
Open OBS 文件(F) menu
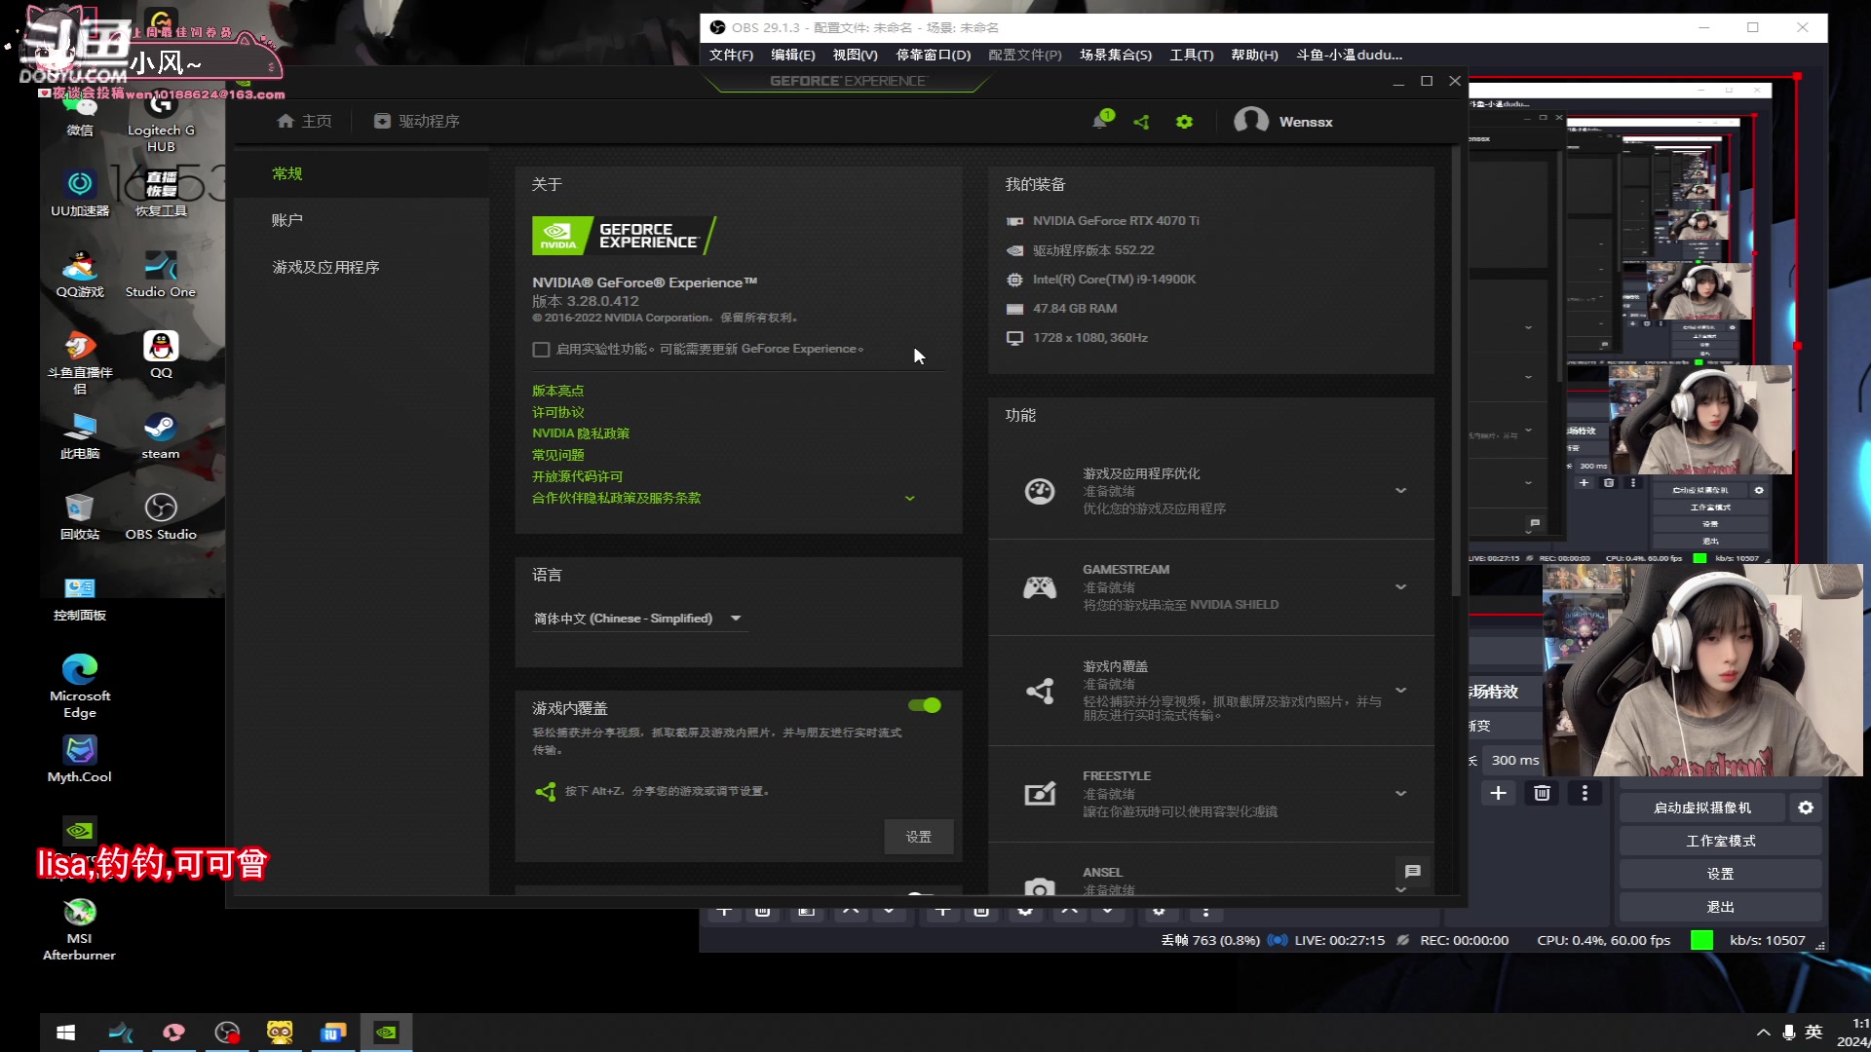731,55
